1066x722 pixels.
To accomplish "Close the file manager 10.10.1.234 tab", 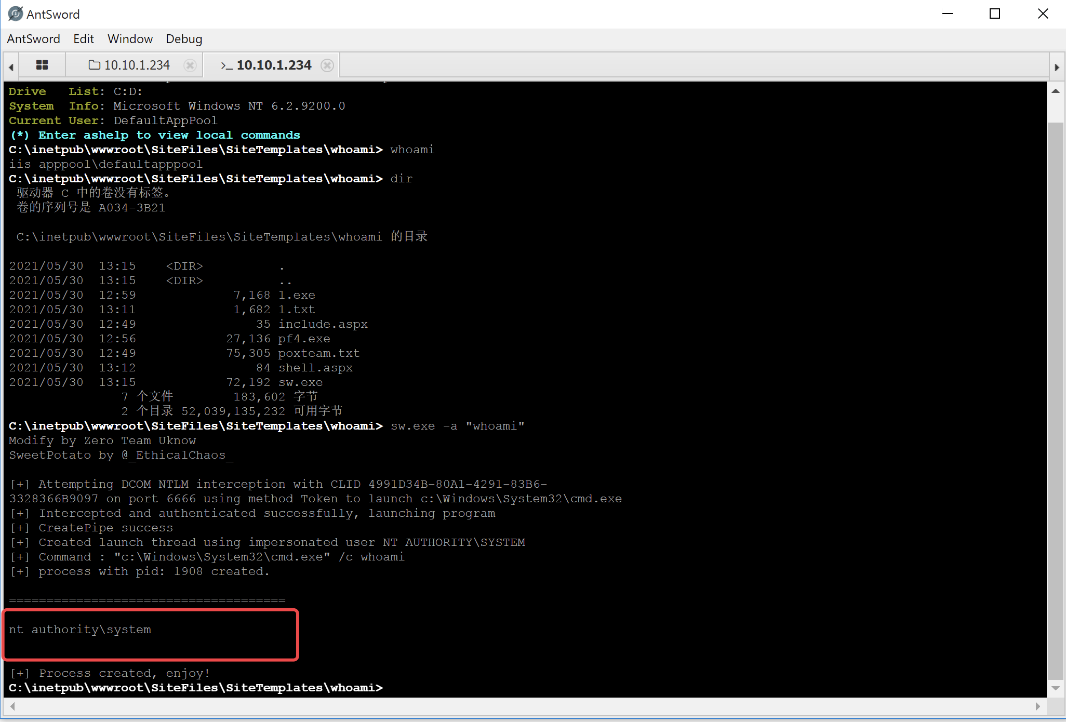I will point(190,65).
